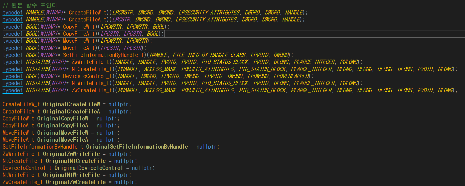Click NTSTATUS return type of ZwWriteFile_t
Image resolution: width=465 pixels, height=186 pixels.
click(x=38, y=62)
